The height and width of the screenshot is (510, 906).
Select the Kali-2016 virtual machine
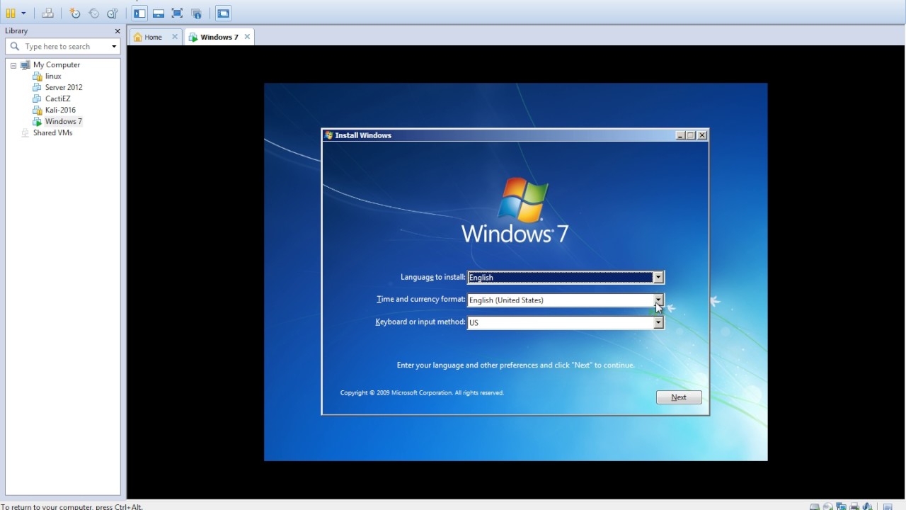coord(60,110)
